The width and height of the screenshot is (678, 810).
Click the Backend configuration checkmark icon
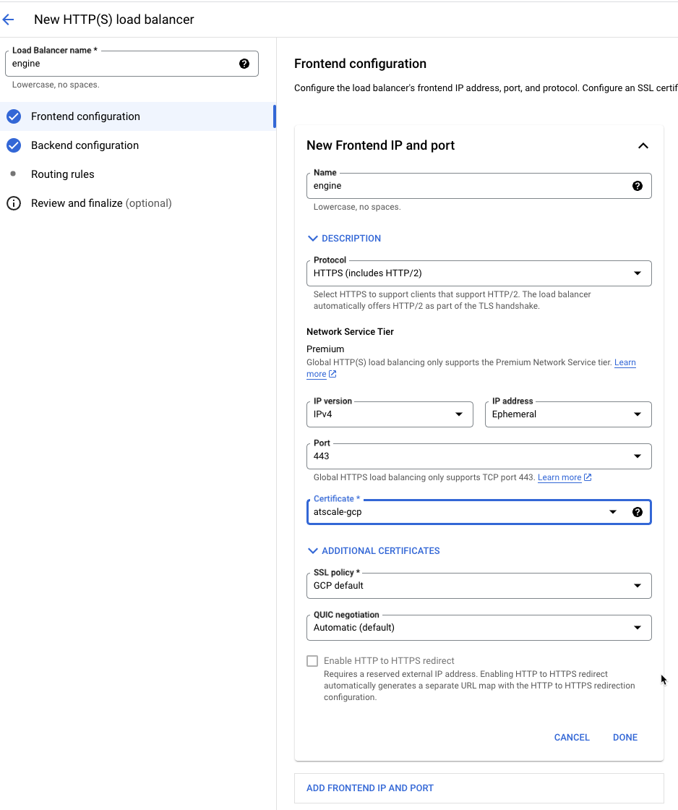[x=14, y=145]
